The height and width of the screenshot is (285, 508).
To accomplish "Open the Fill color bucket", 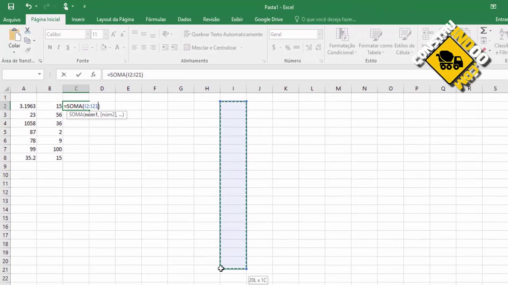I will click(103, 47).
